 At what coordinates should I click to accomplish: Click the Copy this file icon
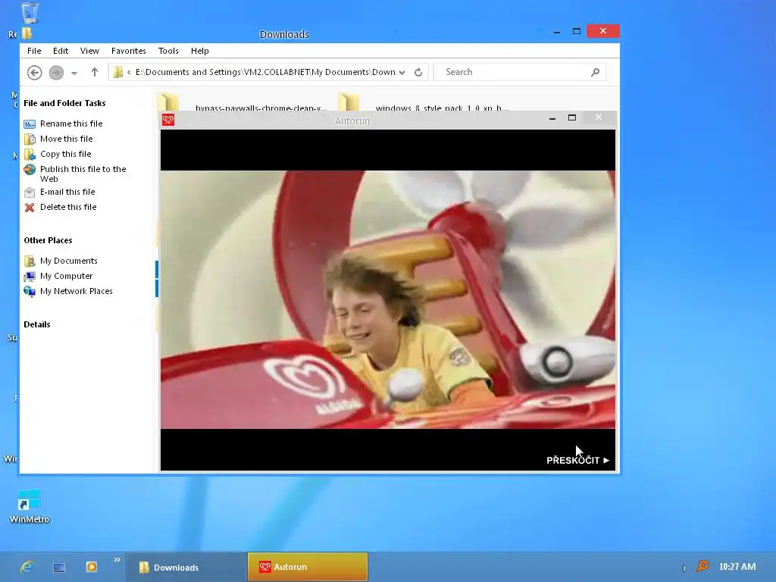click(30, 155)
